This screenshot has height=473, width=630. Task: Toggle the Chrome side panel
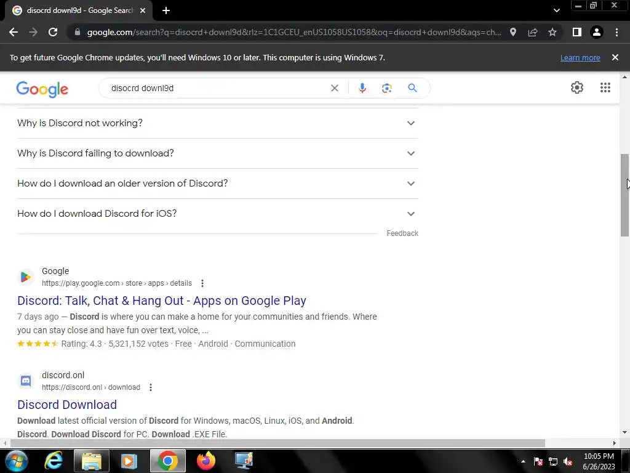pyautogui.click(x=577, y=32)
